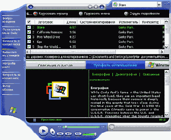Switch to the Профиль исполнителя tab
The image size is (171, 140).
pyautogui.click(x=115, y=65)
